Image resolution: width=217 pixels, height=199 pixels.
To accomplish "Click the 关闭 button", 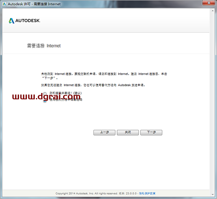I will [x=128, y=133].
